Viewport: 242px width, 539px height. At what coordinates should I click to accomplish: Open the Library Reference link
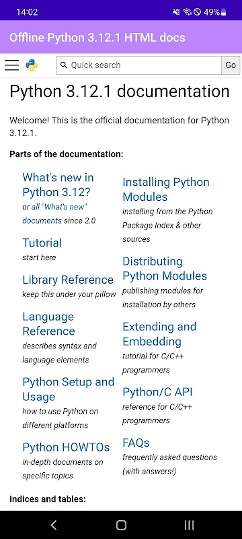click(68, 280)
